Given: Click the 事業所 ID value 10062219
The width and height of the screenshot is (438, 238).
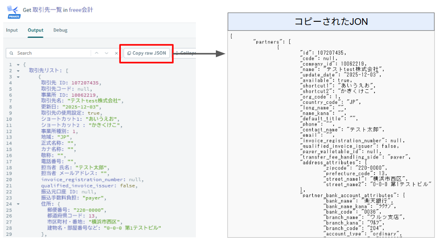Looking at the screenshot, I should [84, 95].
